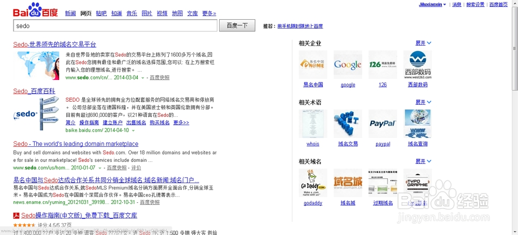Click the page vertical scrollbar thumb
518x235 pixels.
(x=515, y=48)
